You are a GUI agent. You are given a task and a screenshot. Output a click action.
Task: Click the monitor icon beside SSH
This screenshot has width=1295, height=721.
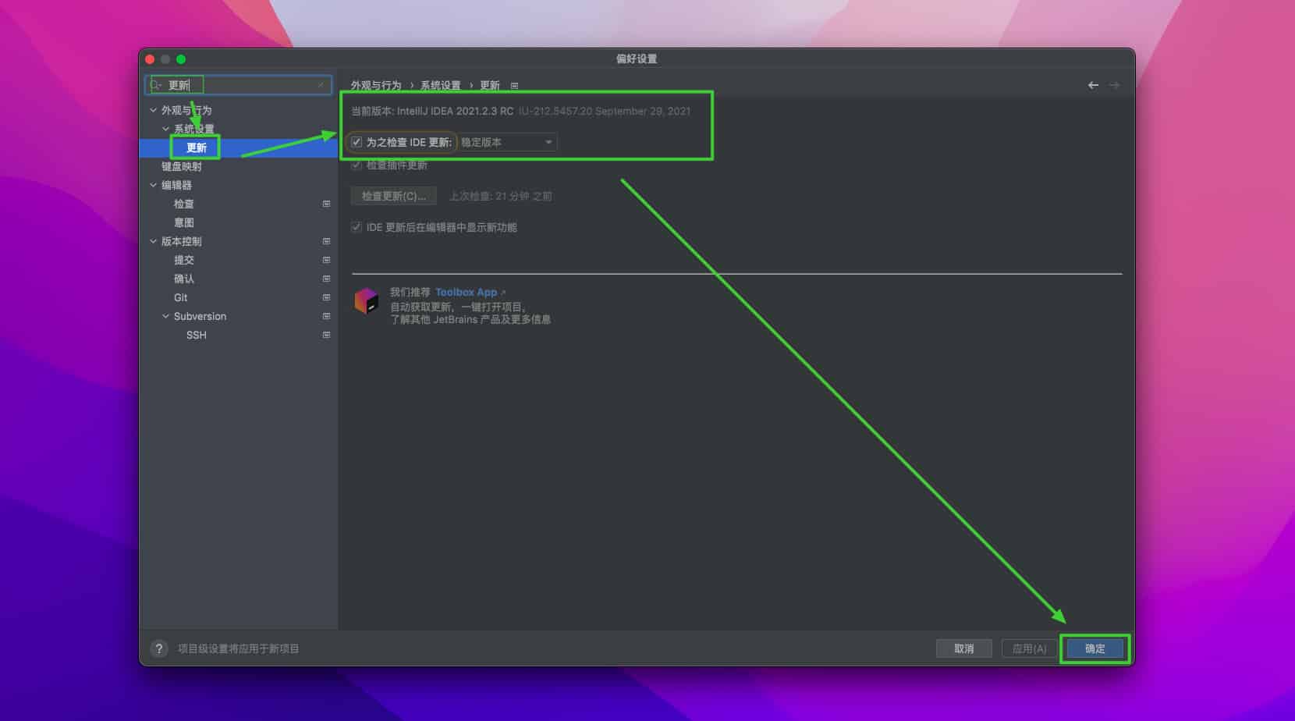pyautogui.click(x=326, y=335)
